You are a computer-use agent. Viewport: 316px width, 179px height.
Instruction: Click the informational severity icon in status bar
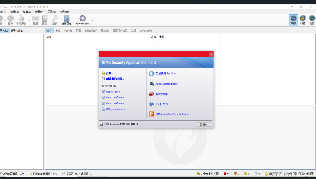pos(256,174)
